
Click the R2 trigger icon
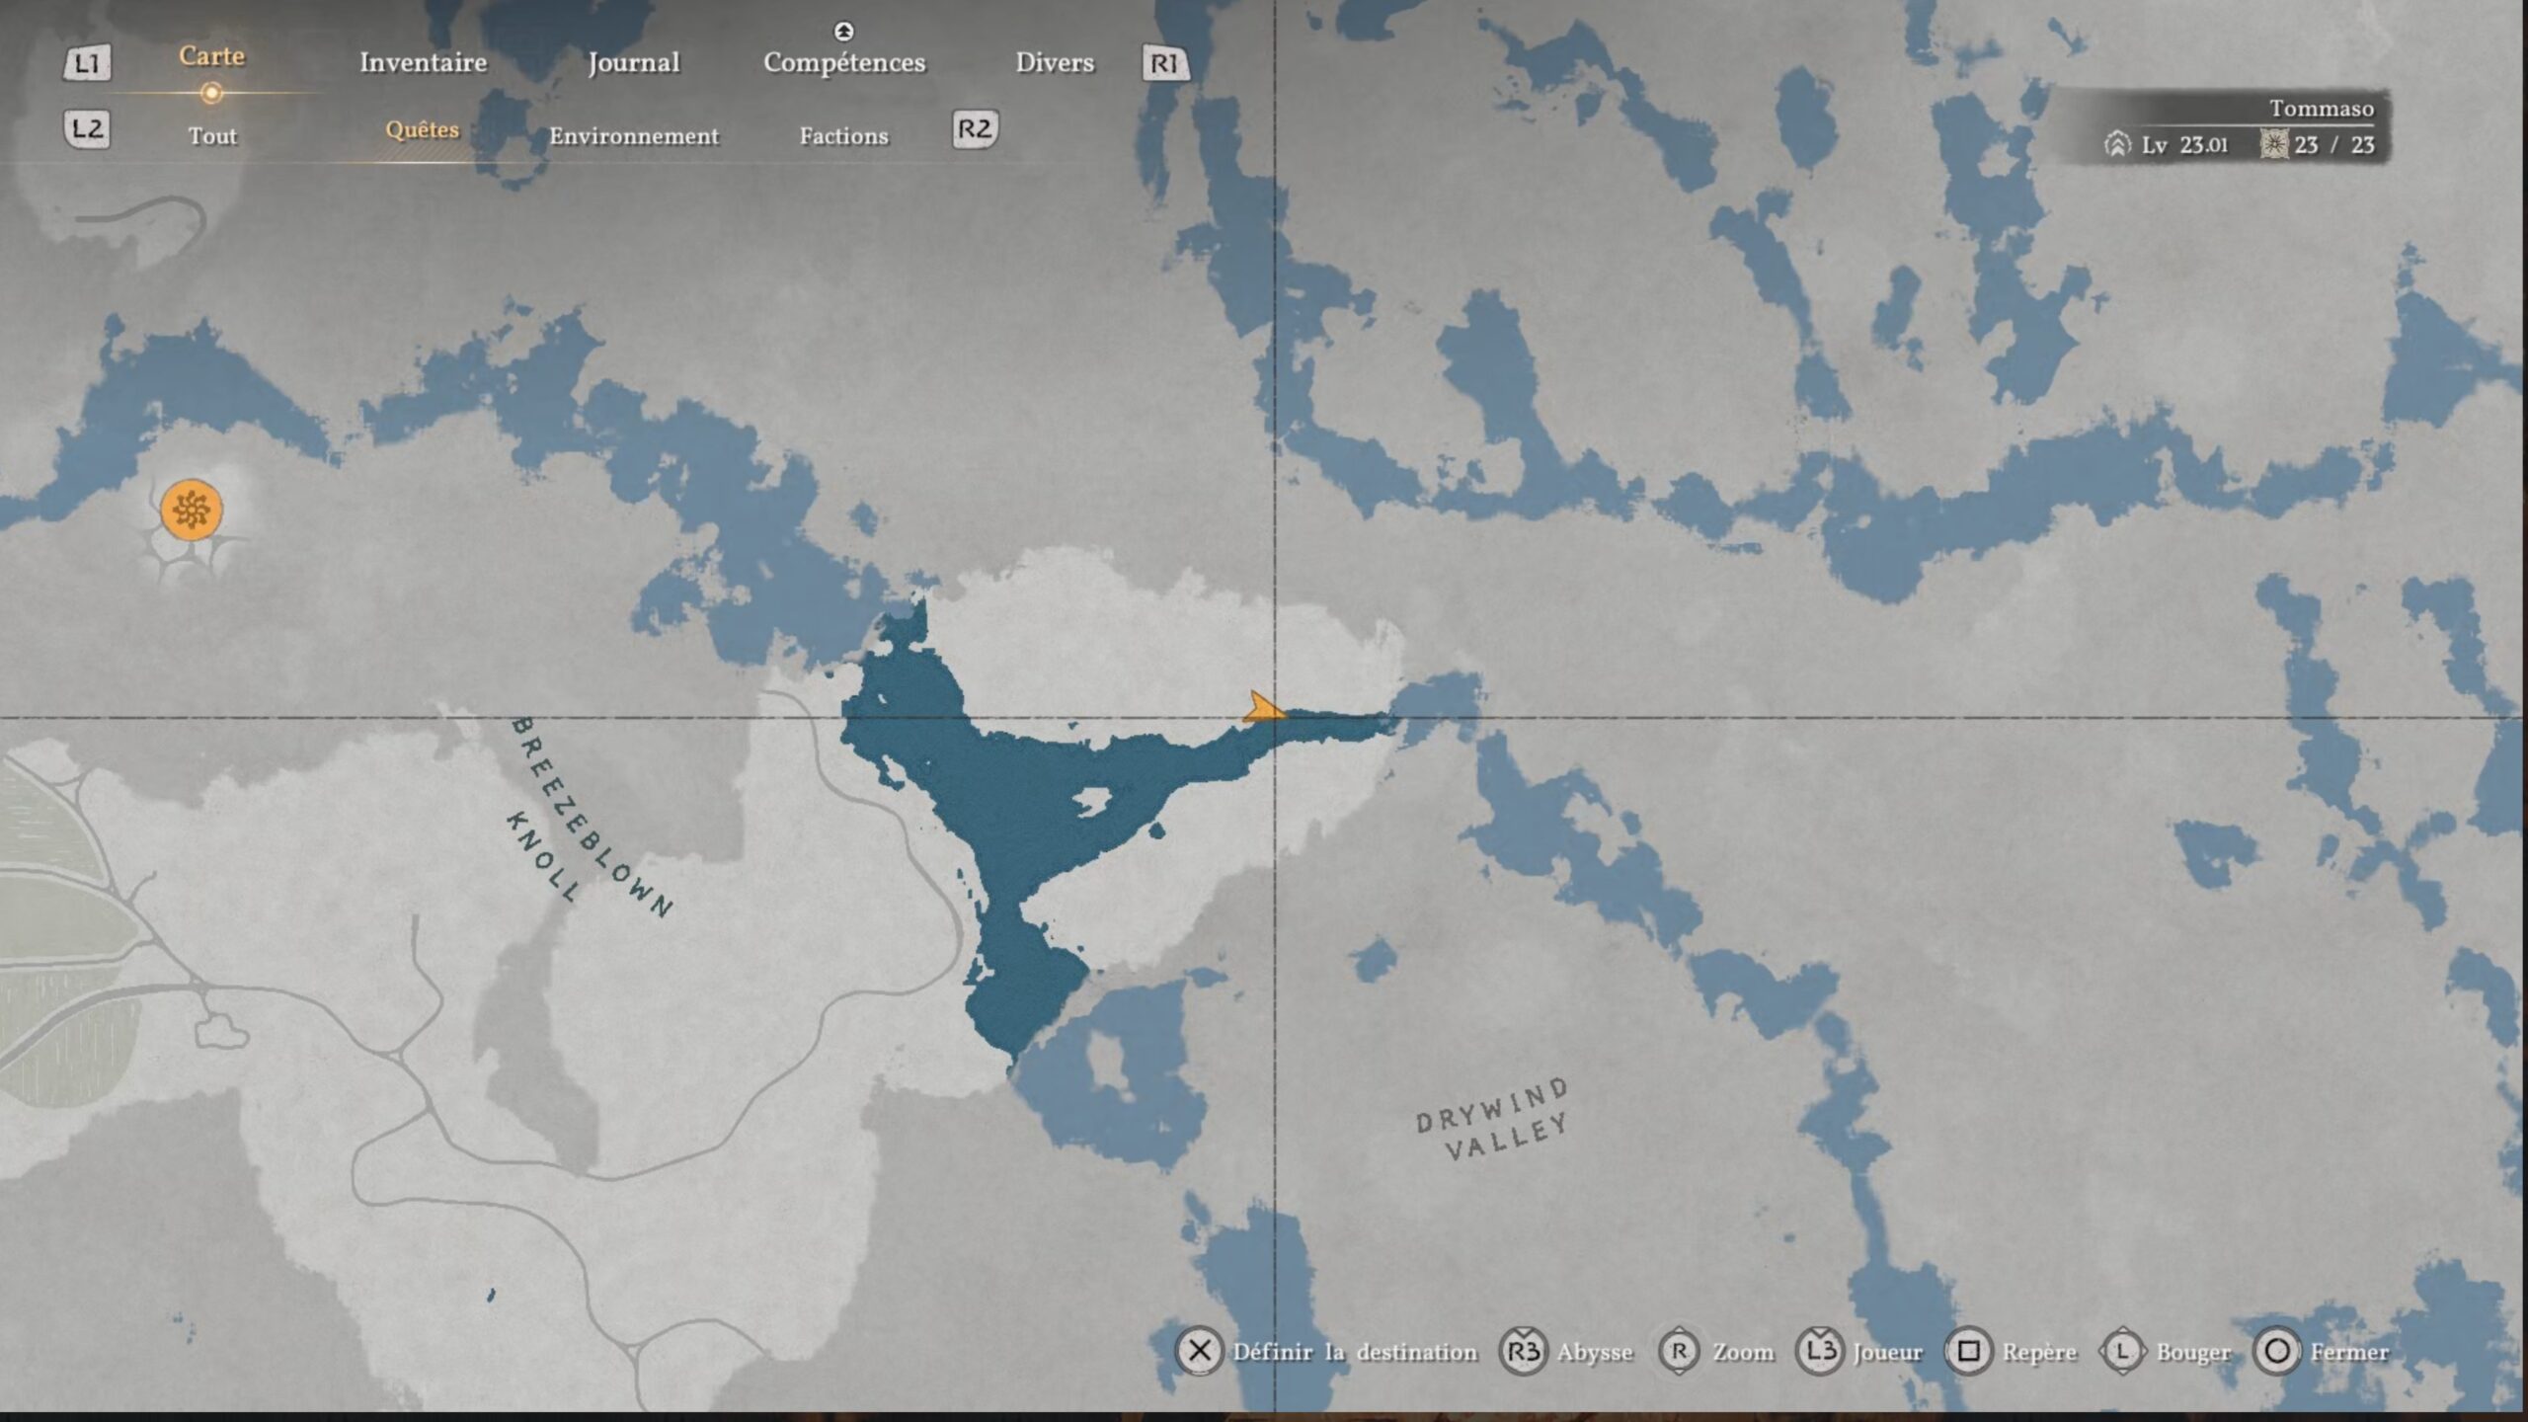coord(974,129)
